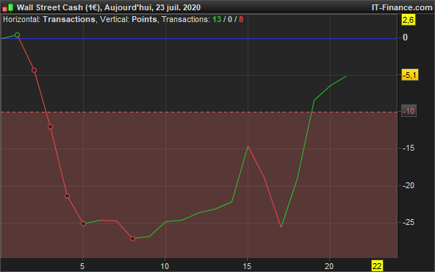Click the red circle marker at transaction 5
This screenshot has width=435, height=272.
click(x=84, y=223)
